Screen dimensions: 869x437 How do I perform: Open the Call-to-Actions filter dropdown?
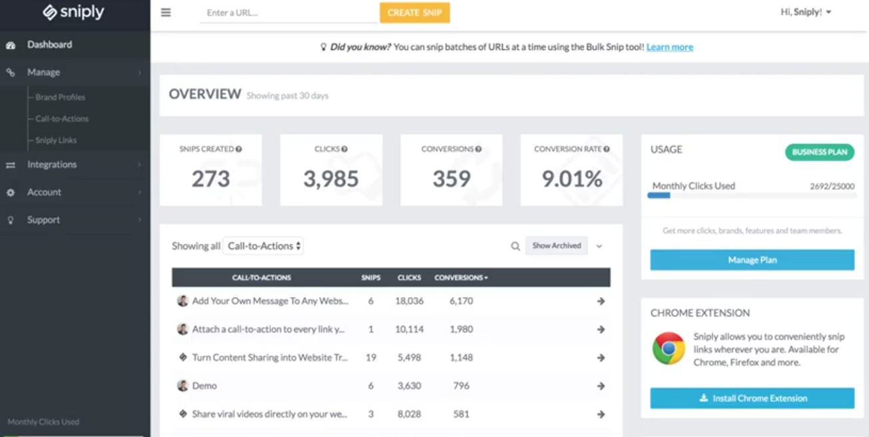pyautogui.click(x=263, y=246)
